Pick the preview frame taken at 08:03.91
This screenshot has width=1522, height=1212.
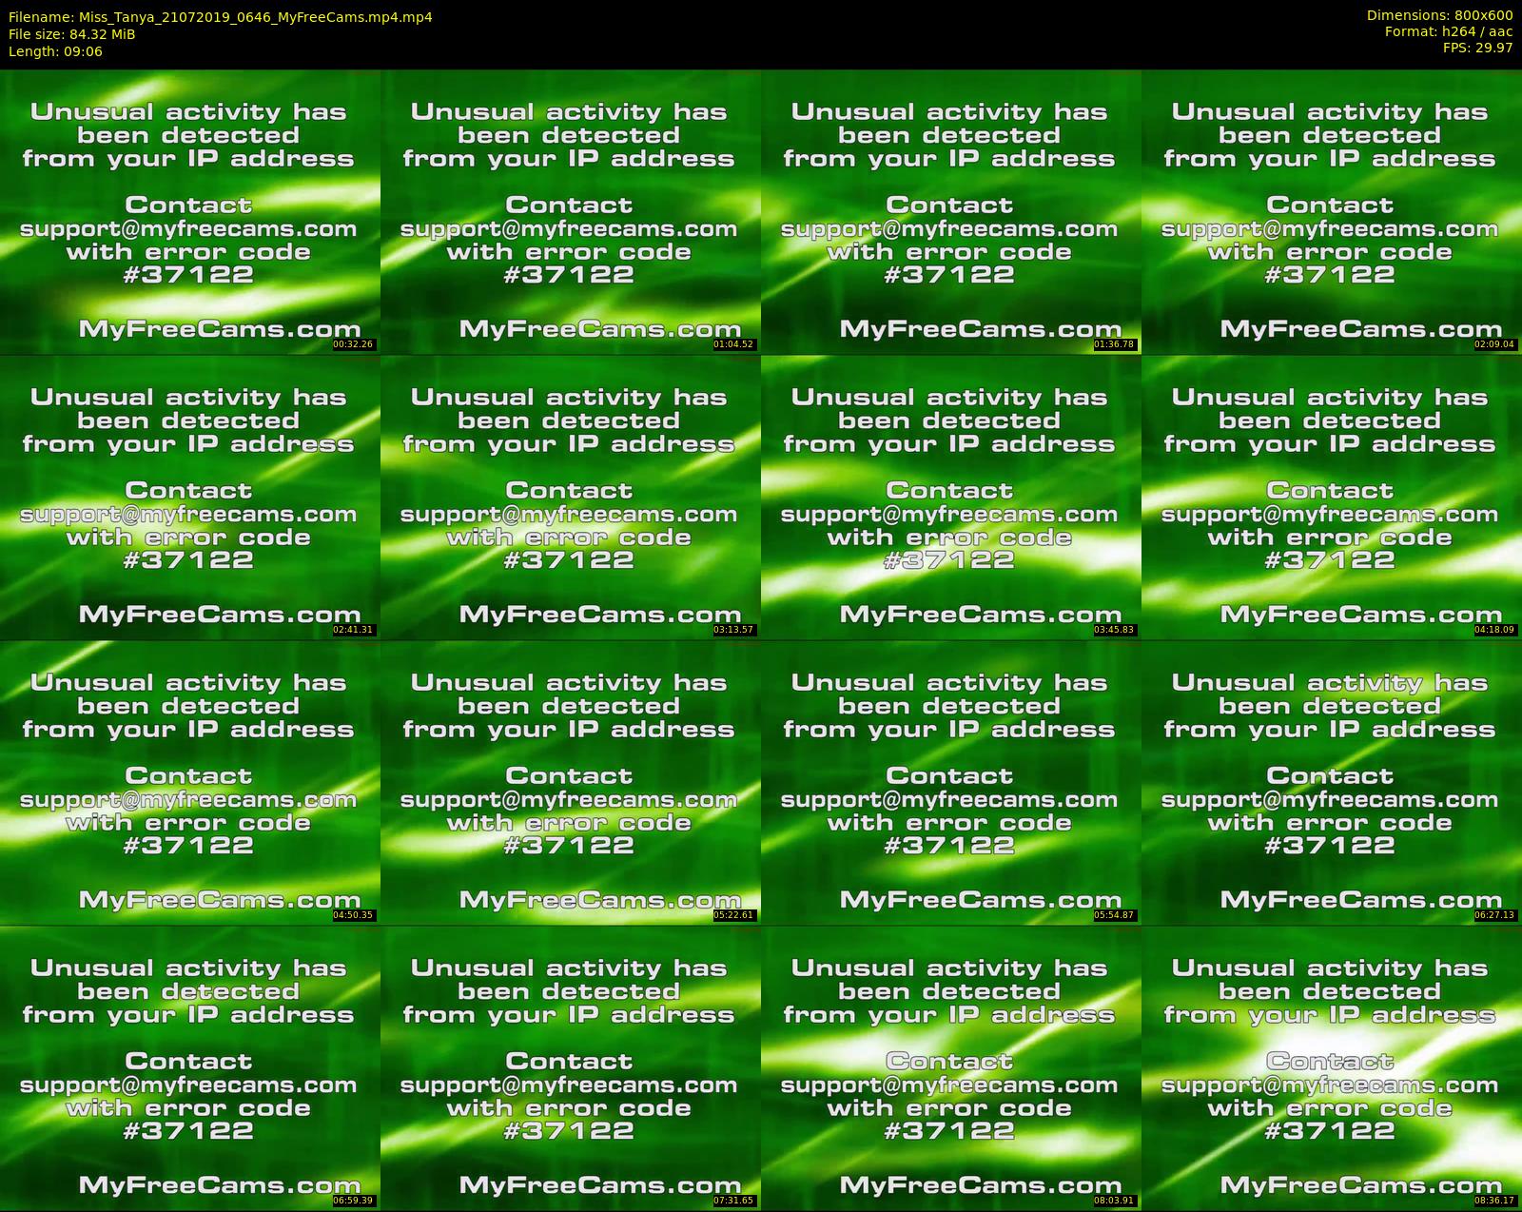click(x=951, y=1067)
